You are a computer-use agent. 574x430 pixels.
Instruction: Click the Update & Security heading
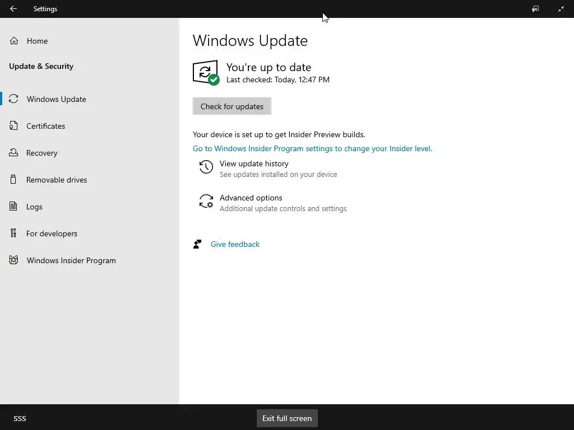tap(41, 66)
